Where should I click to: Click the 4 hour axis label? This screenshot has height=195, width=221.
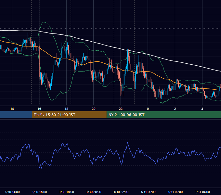202,109
